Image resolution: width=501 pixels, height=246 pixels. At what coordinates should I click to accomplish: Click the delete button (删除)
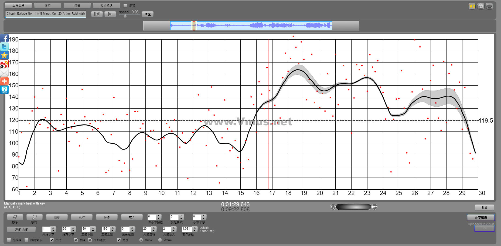tap(57, 217)
